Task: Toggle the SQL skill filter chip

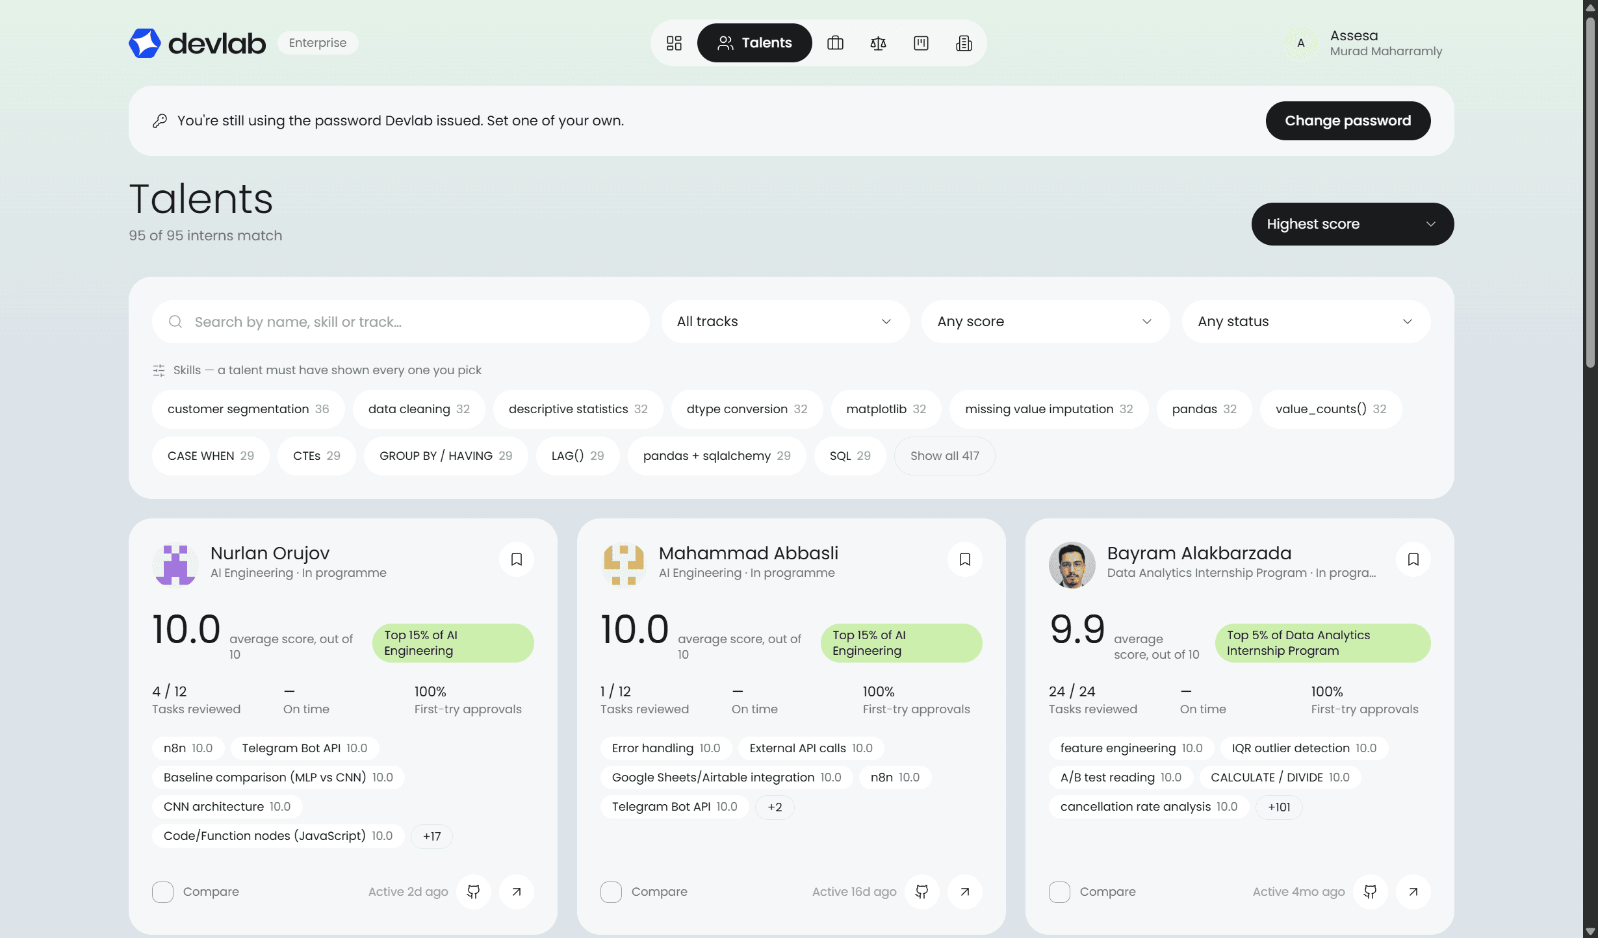Action: point(850,456)
